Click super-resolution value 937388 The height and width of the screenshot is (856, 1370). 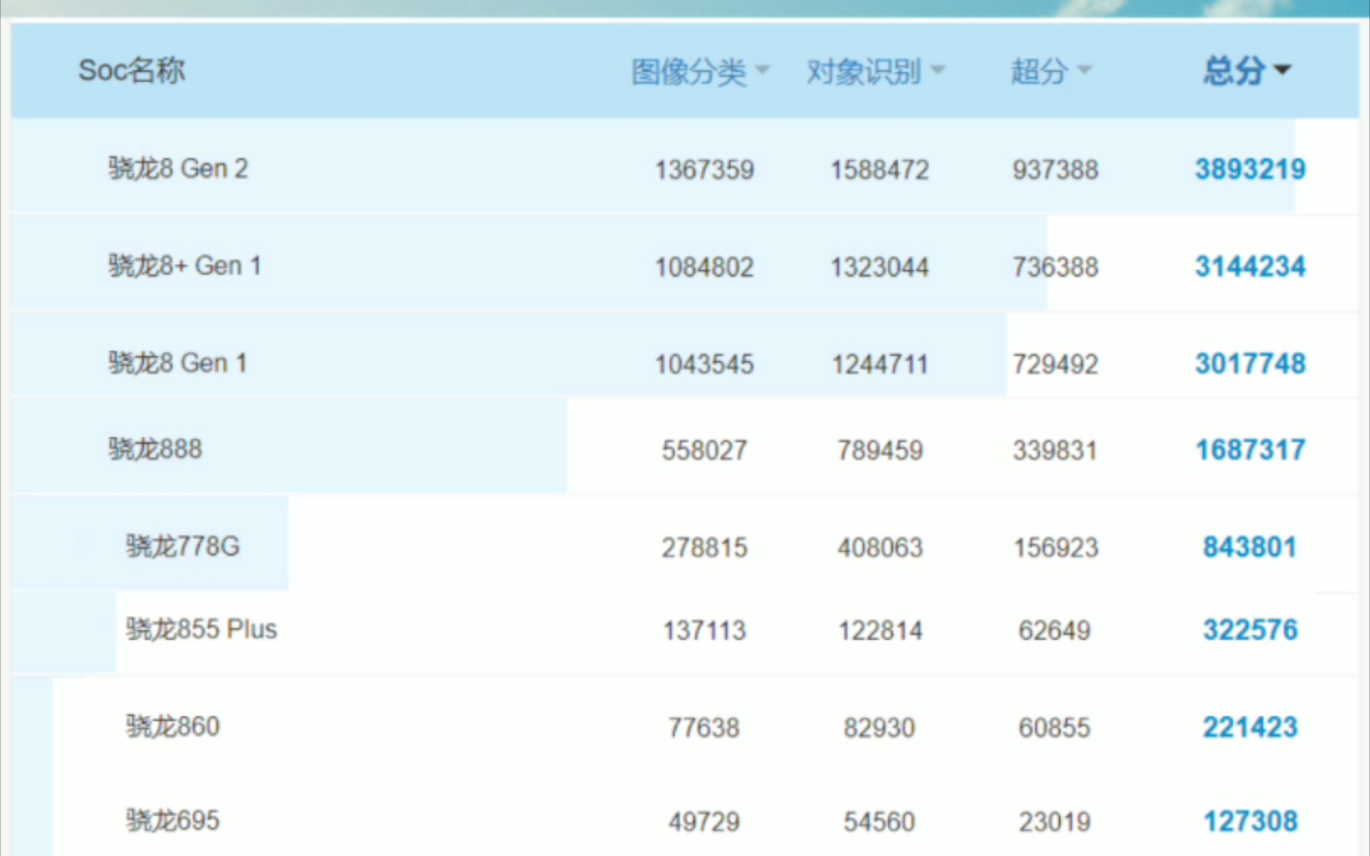(x=1055, y=170)
